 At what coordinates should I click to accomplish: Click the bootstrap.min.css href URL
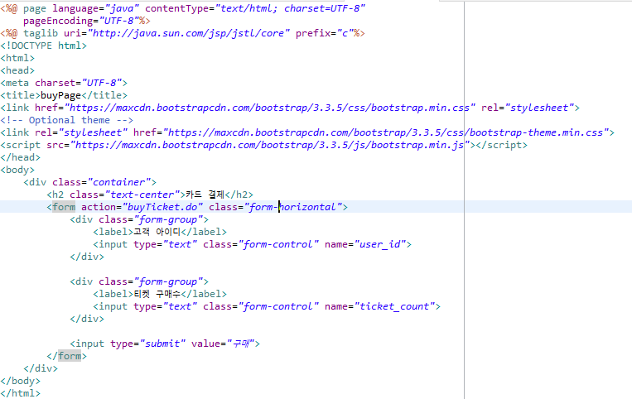[270, 108]
